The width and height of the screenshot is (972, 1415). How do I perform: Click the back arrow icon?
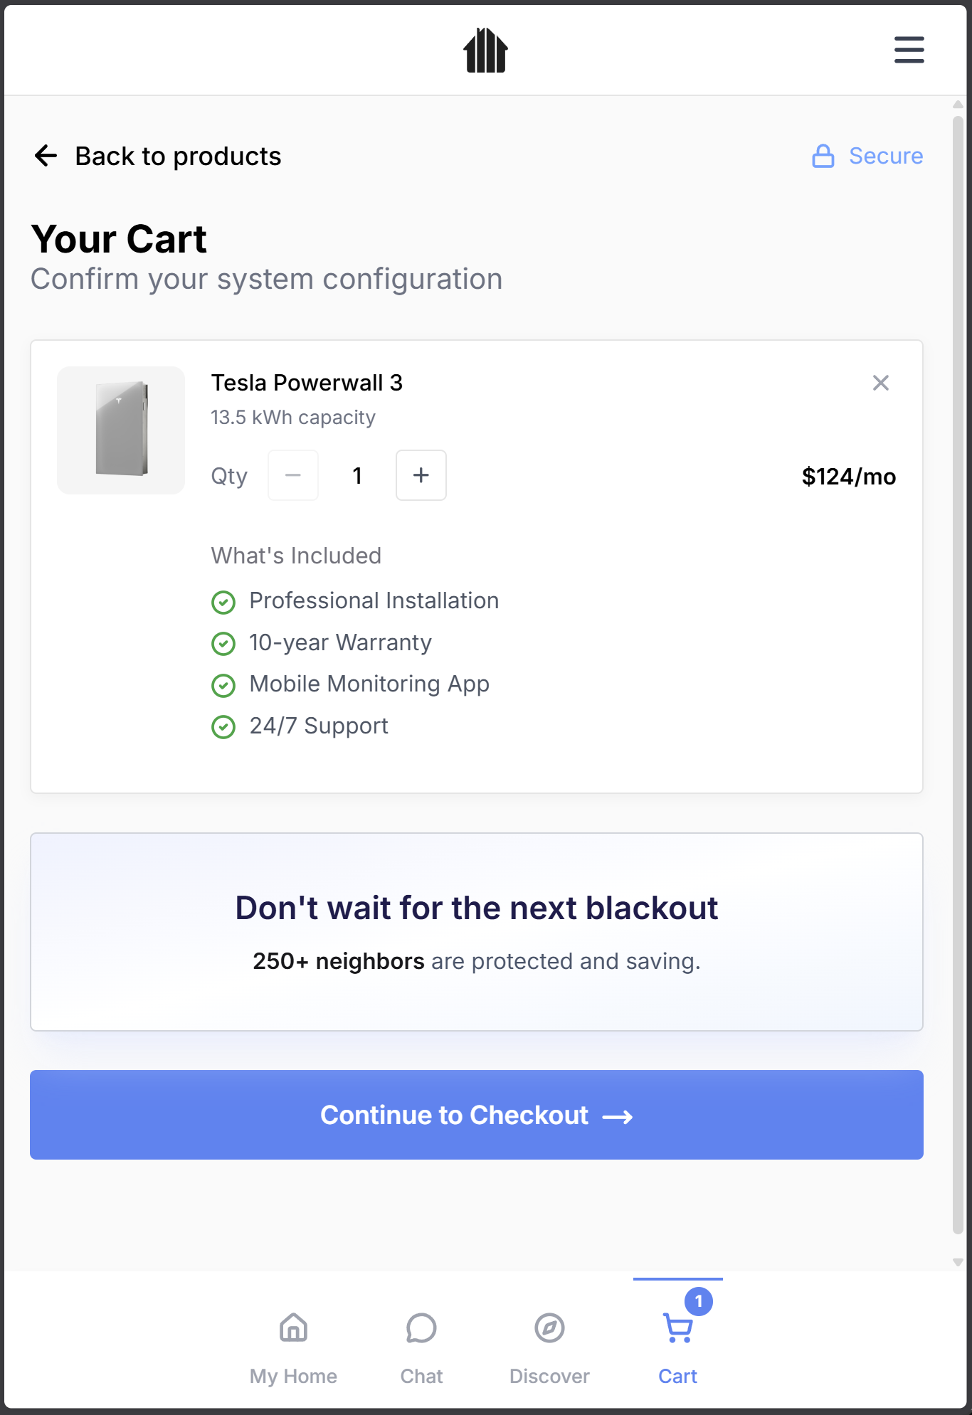coord(46,155)
